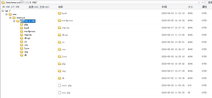
Task: Sort files by 时间 column header
Action: coord(164,7)
